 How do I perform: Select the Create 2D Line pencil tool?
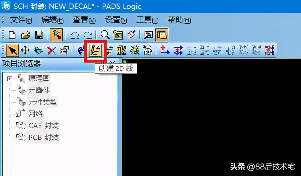coord(95,50)
